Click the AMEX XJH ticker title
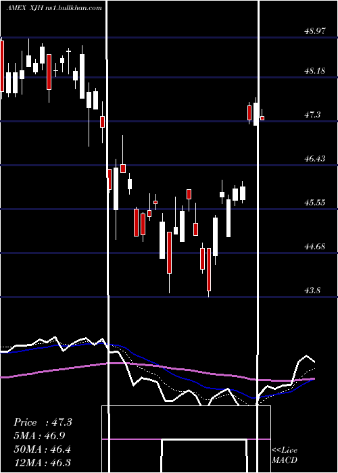The image size is (338, 473). [x=54, y=8]
